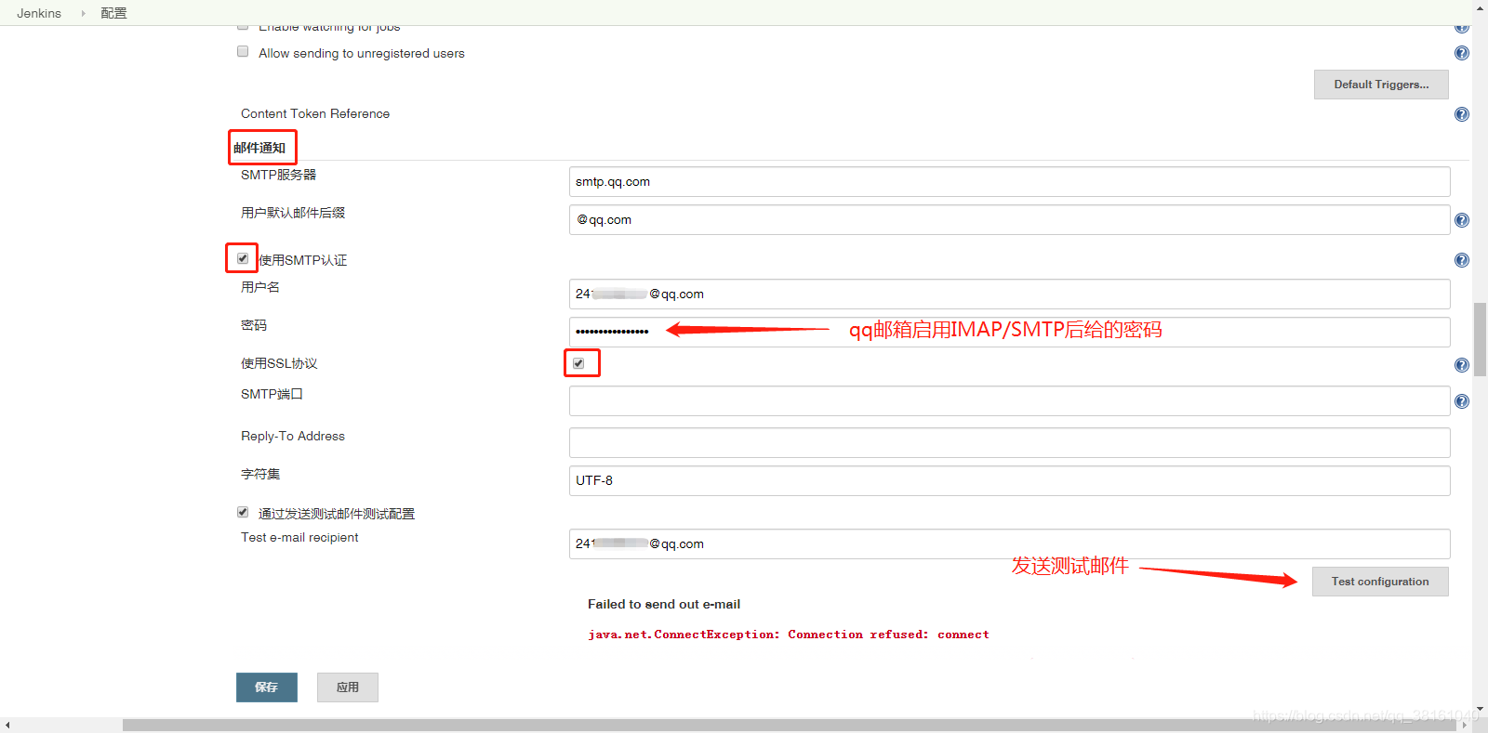Focus the SMTP服务器 input field
The image size is (1488, 733).
pyautogui.click(x=1010, y=182)
